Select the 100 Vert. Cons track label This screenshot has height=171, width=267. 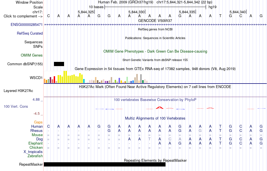click(x=16, y=106)
